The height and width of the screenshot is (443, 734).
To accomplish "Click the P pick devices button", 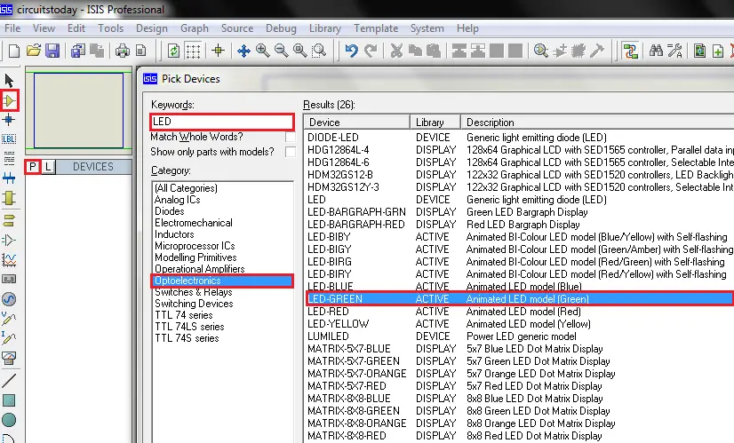I will pos(32,167).
